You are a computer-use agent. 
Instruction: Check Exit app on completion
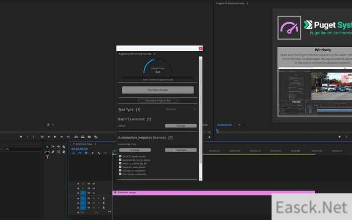click(120, 170)
